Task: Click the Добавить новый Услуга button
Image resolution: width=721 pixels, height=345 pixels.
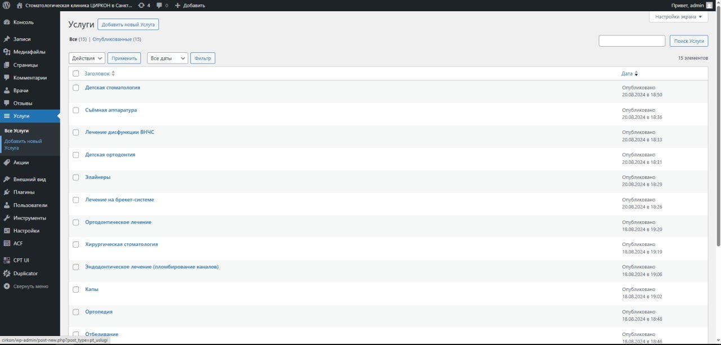Action: (128, 24)
